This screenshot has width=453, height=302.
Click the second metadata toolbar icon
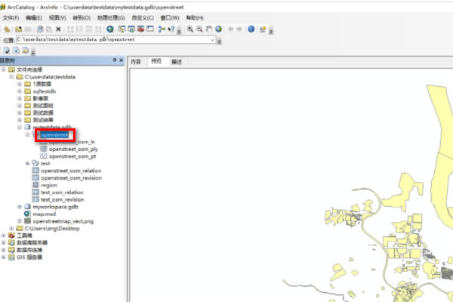point(16,51)
